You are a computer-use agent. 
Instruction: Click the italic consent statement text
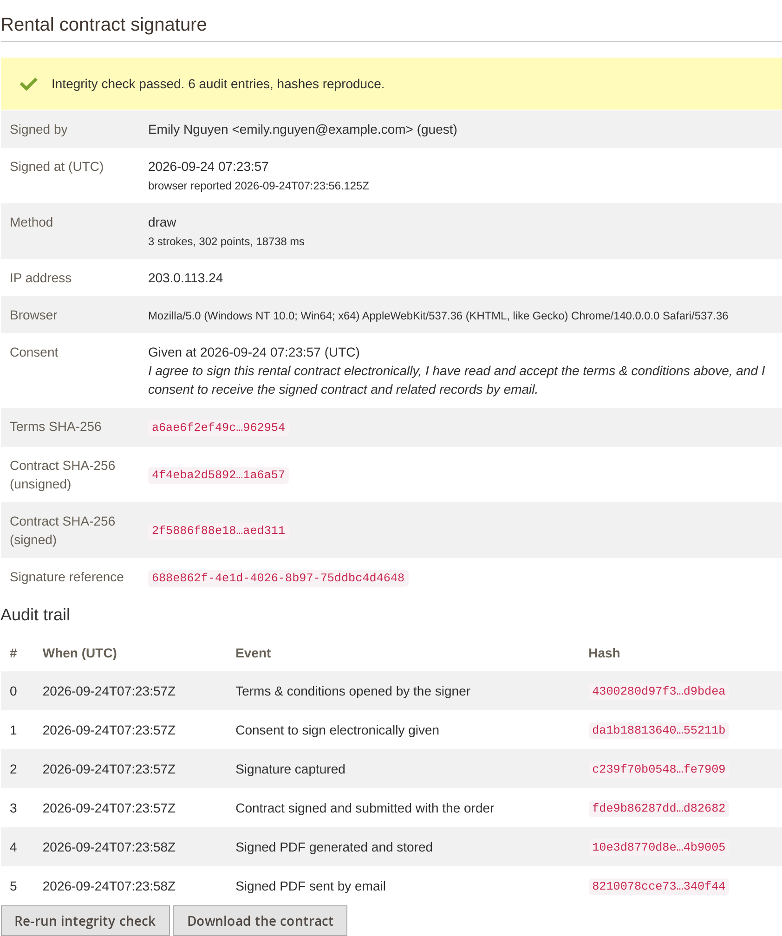[x=456, y=380]
